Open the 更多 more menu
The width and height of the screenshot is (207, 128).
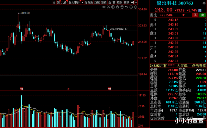pos(126,2)
